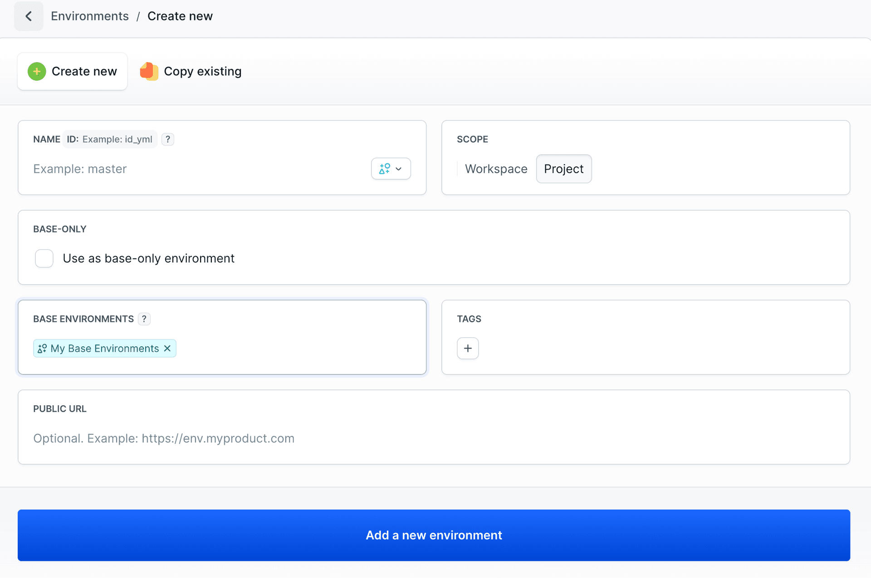Select Workspace scope option

(496, 169)
